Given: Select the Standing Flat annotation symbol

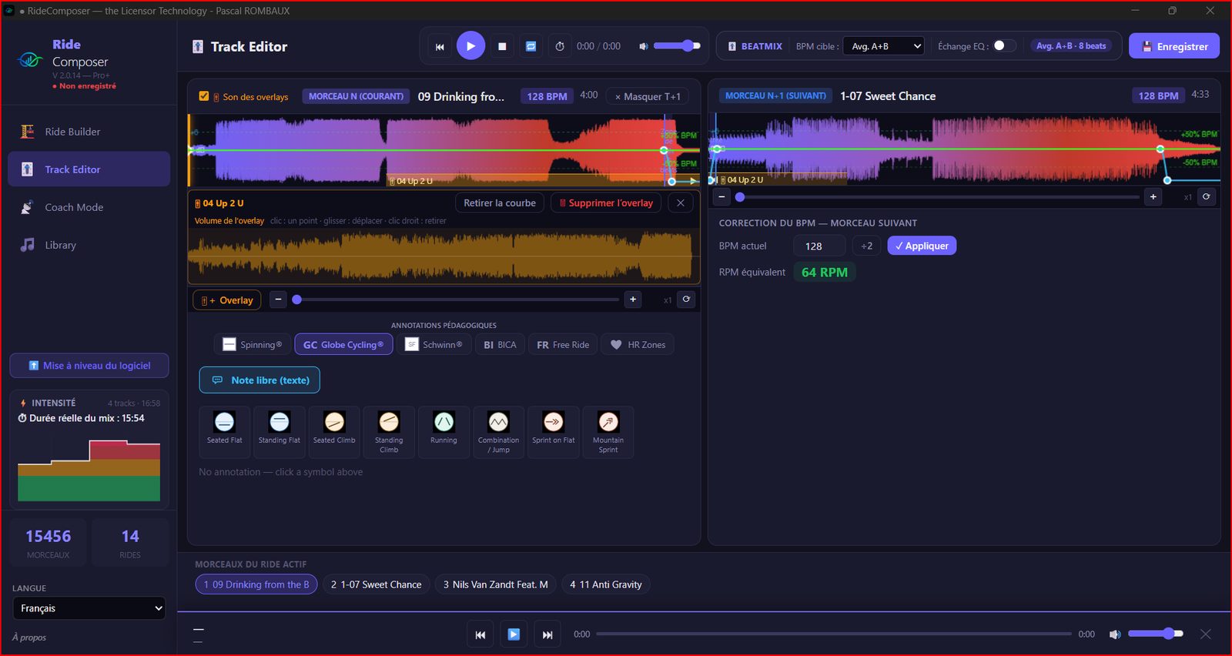Looking at the screenshot, I should pos(280,432).
